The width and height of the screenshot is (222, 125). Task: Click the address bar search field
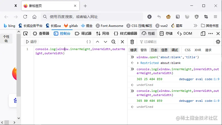click(92, 17)
